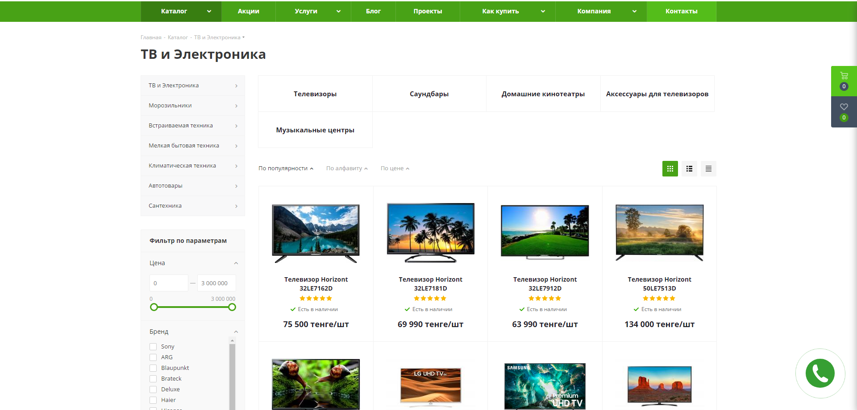Check the Blaupunkt brand filter
The width and height of the screenshot is (857, 410).
pos(153,368)
